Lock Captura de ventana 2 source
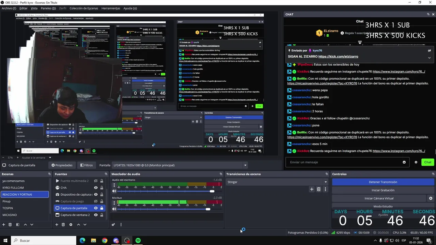The image size is (436, 245). (x=102, y=215)
